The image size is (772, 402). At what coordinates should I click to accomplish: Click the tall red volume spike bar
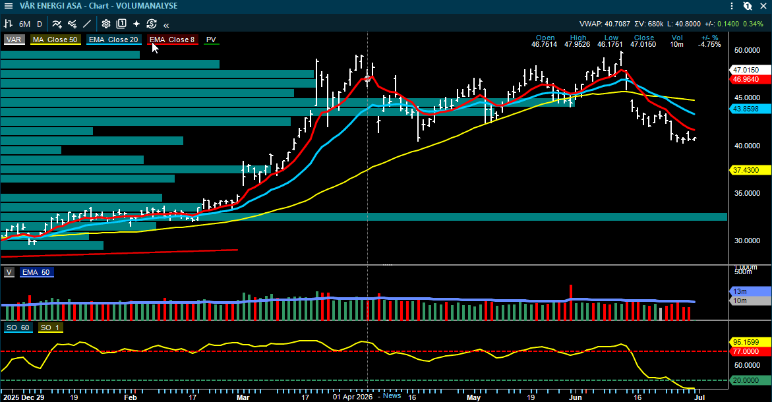pos(571,302)
